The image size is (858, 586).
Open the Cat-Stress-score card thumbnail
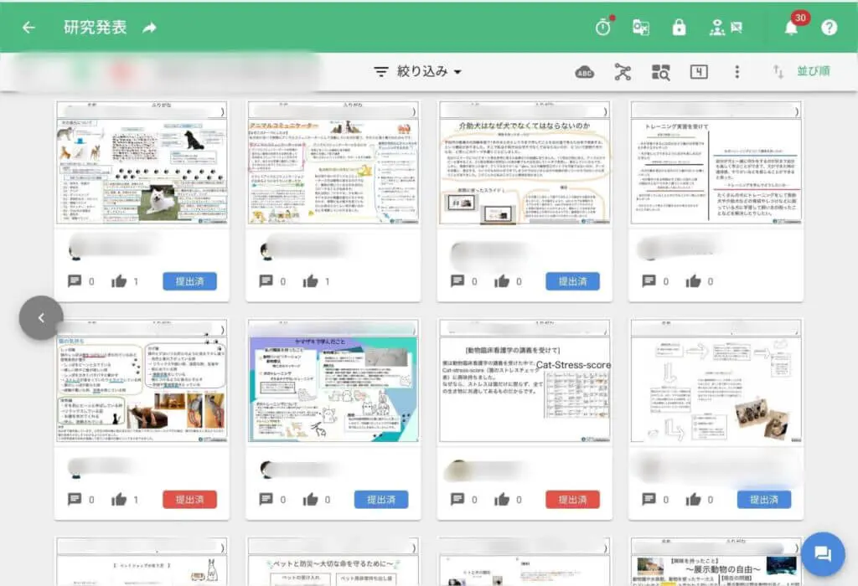[525, 381]
